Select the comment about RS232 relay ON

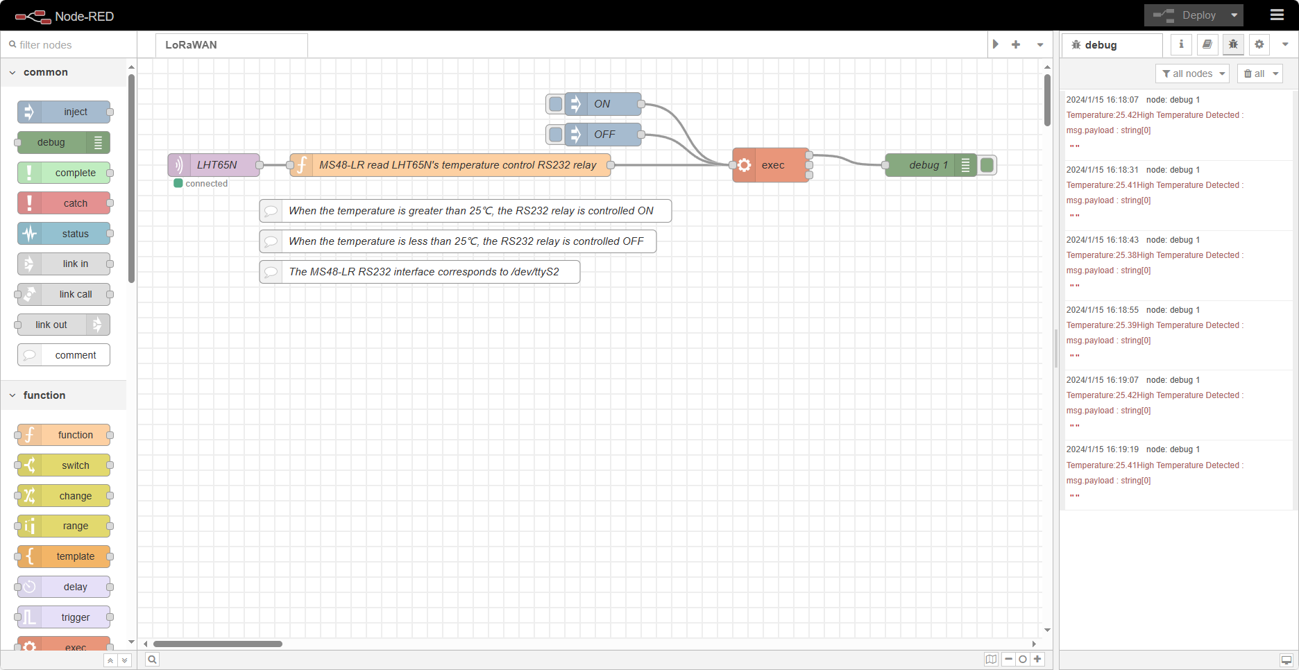[x=466, y=211]
